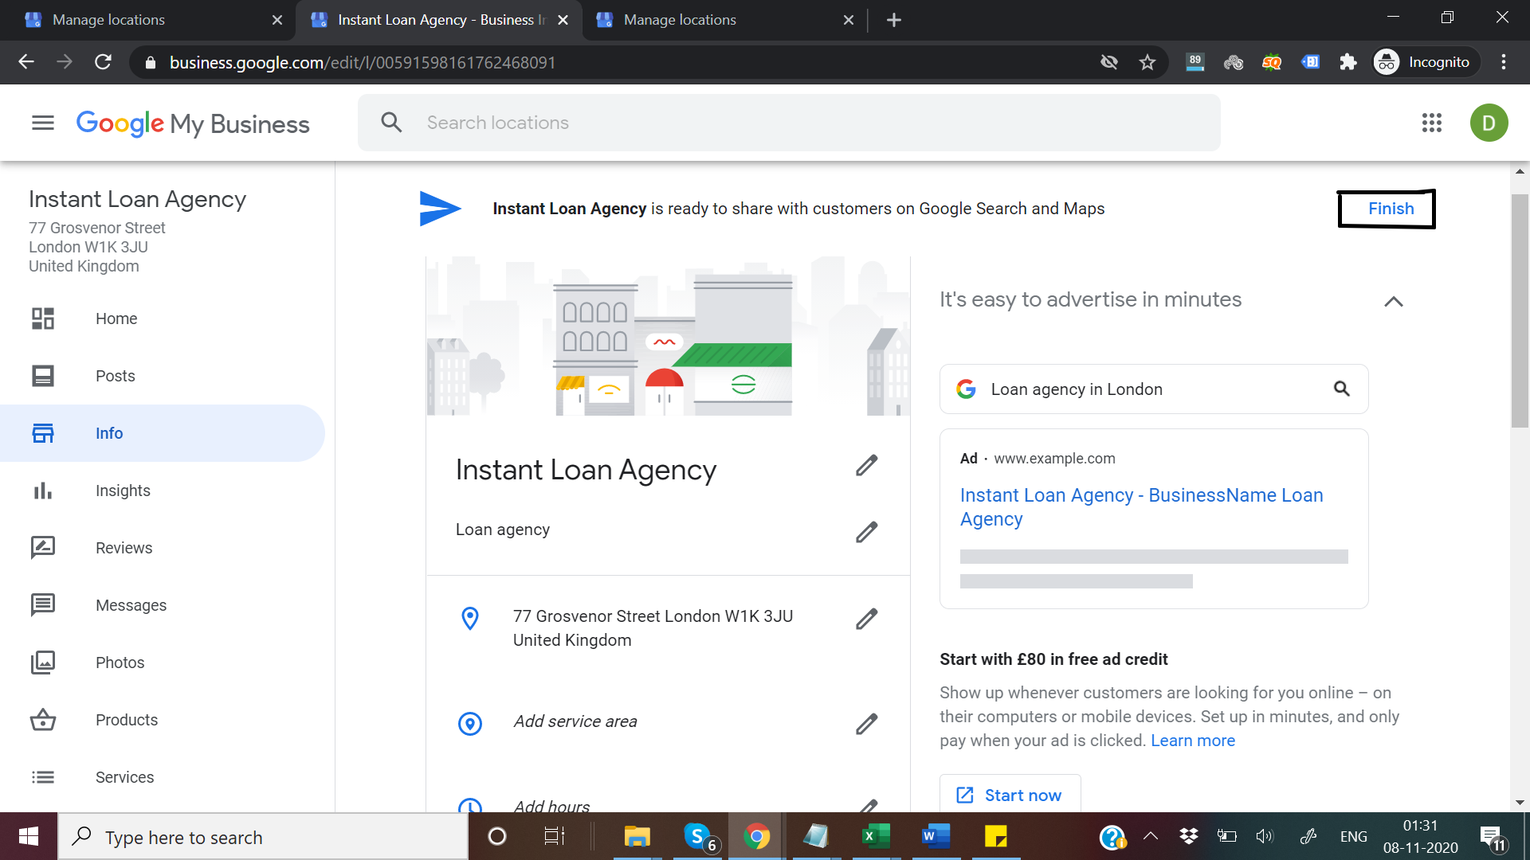Viewport: 1530px width, 860px height.
Task: Click the Windows taskbar search box
Action: (263, 837)
